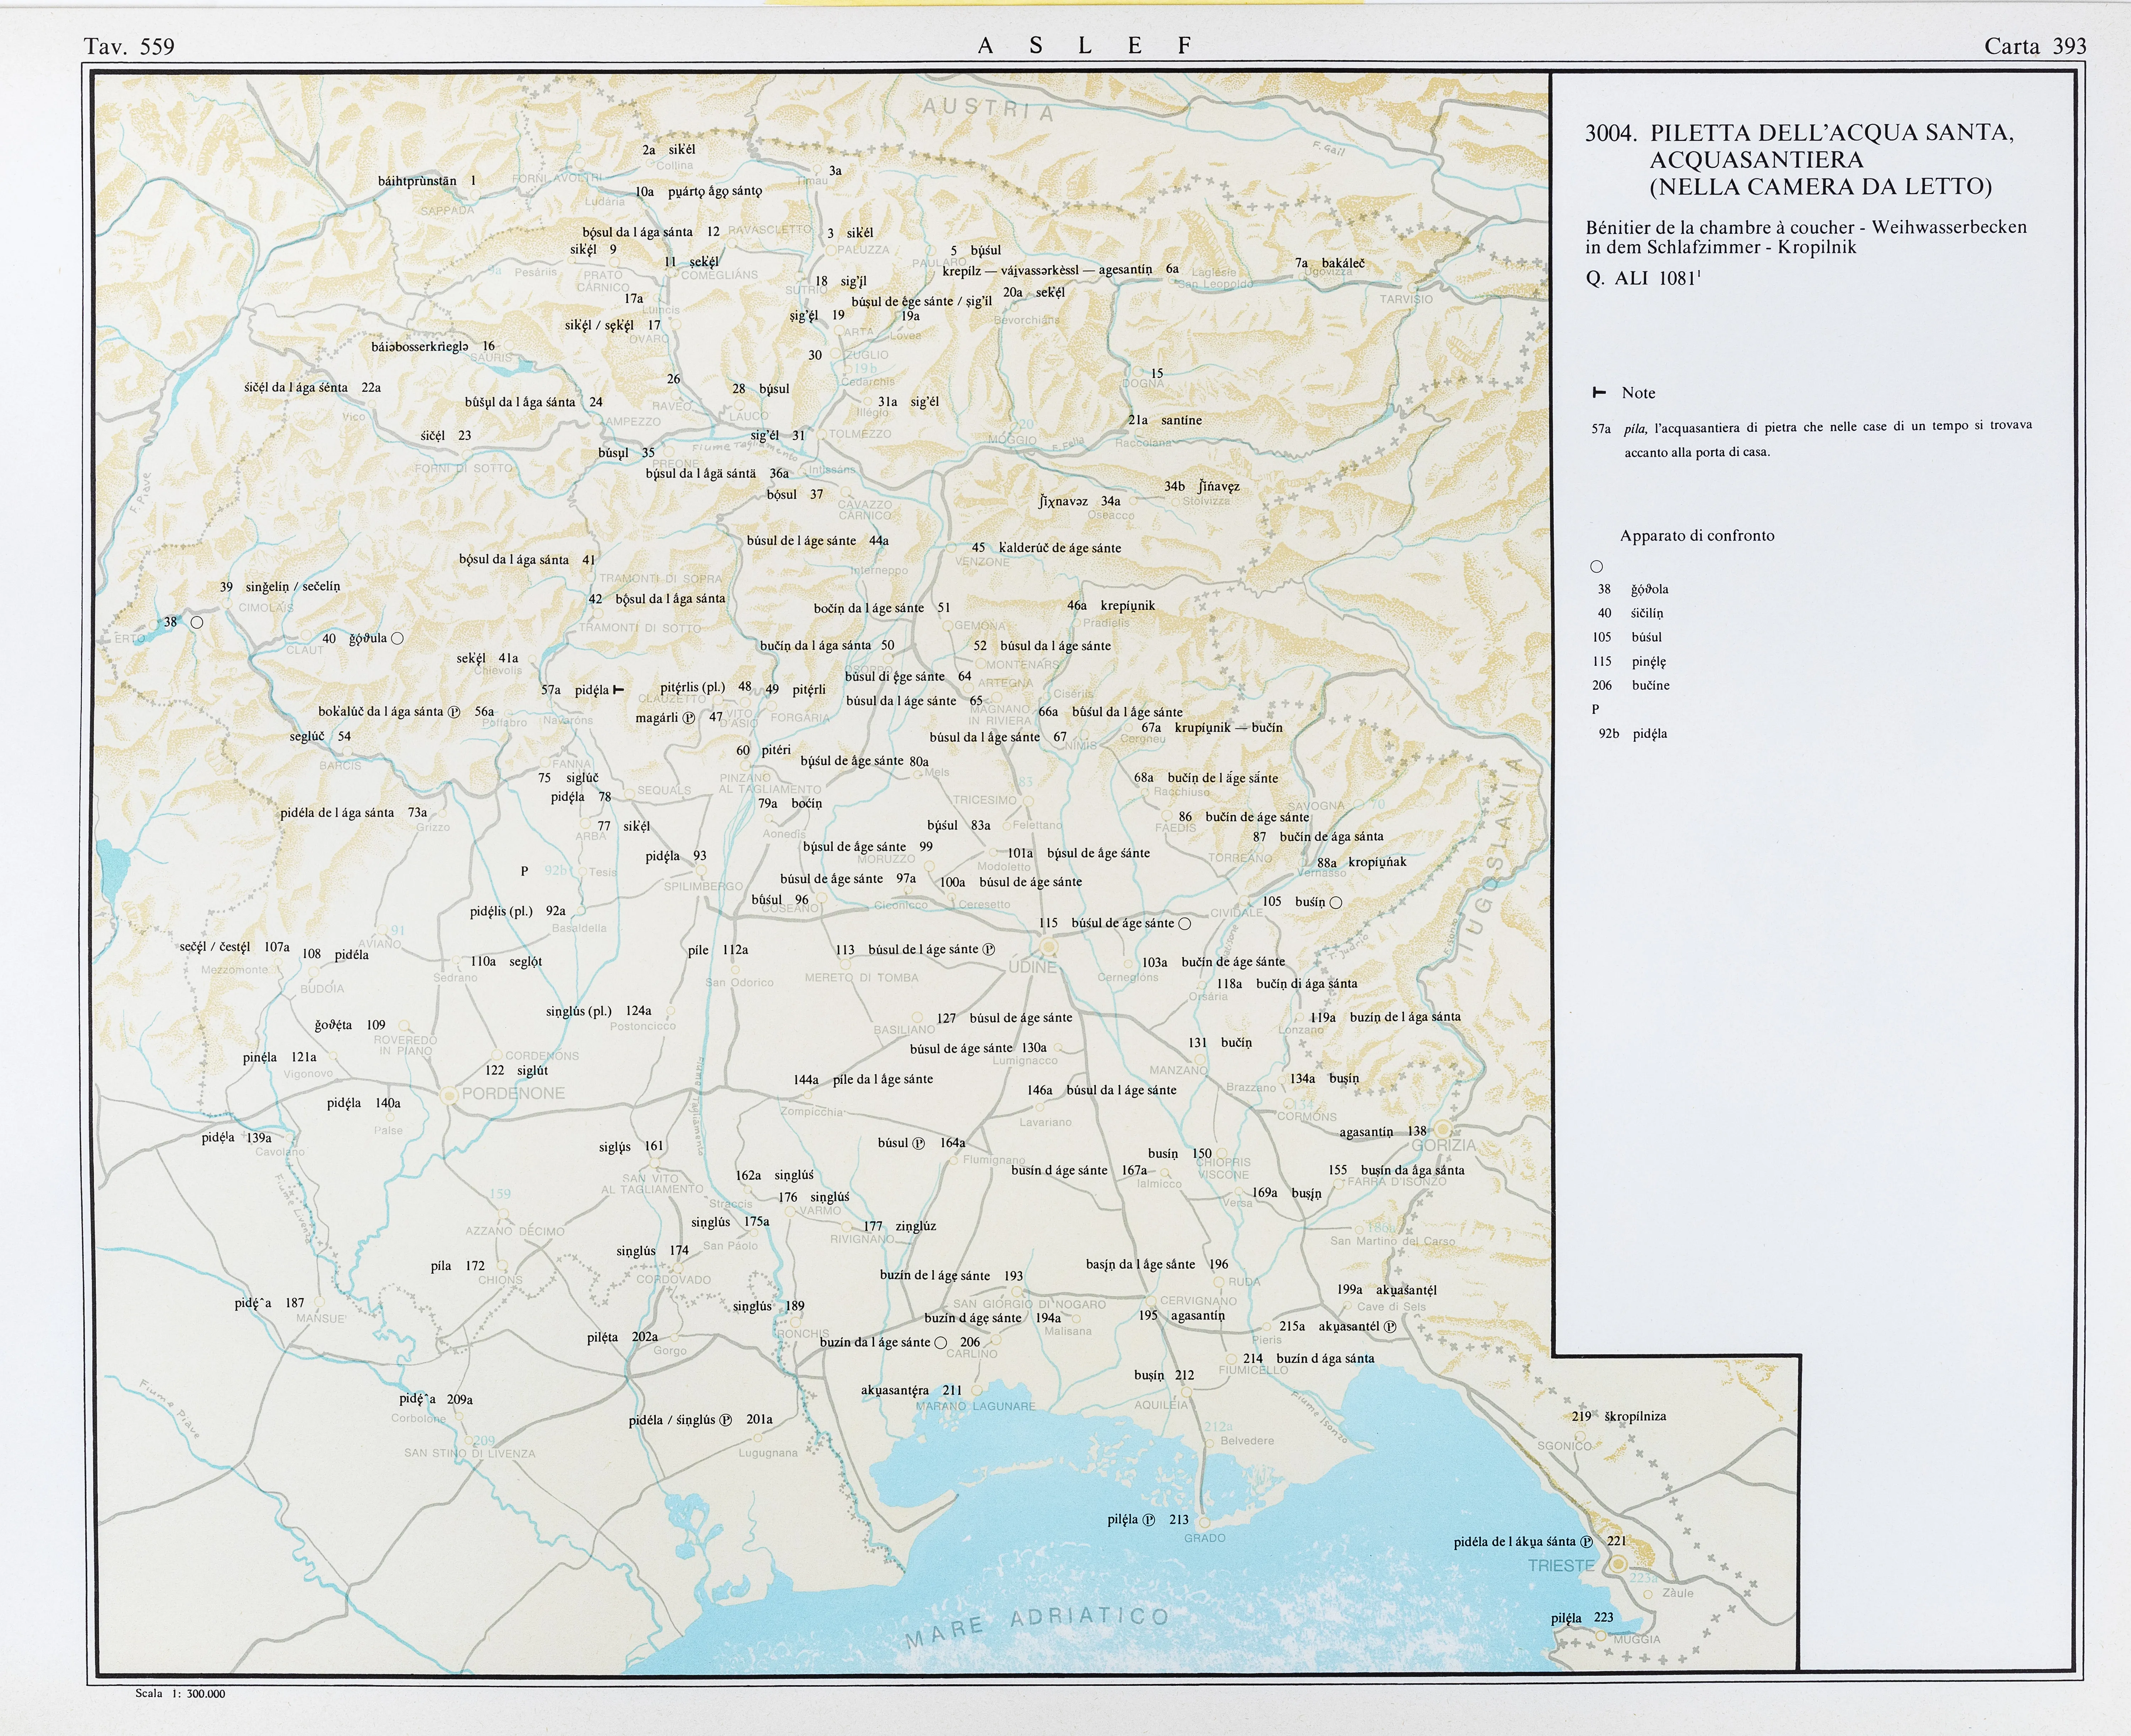Click the Gorizia city marker circle
Viewport: 2131px width, 1736px height.
1443,1130
